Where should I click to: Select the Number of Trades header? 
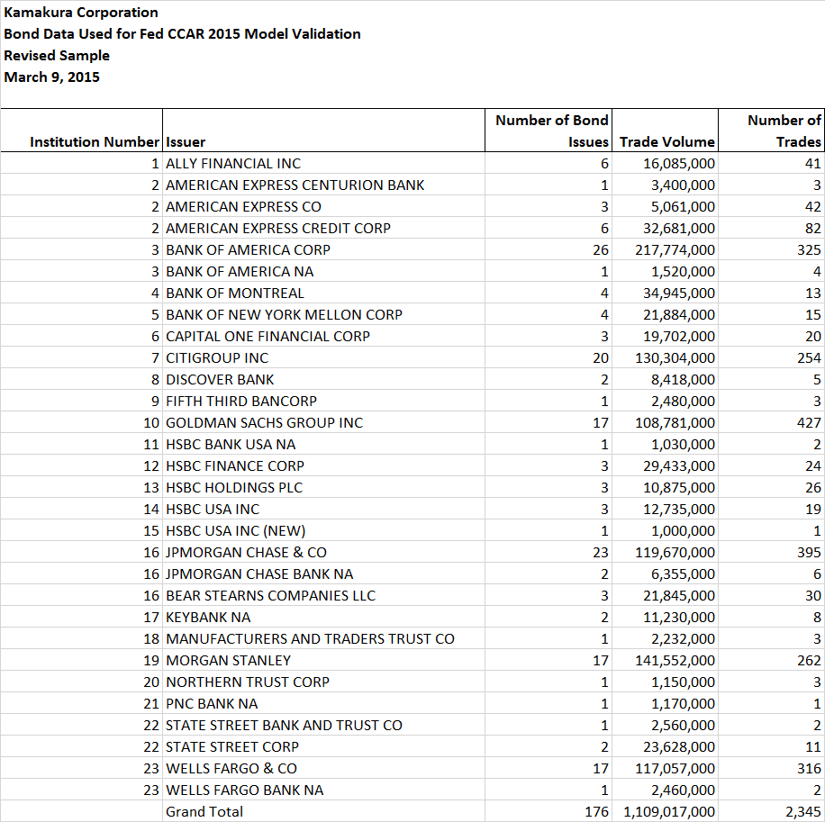tap(771, 131)
